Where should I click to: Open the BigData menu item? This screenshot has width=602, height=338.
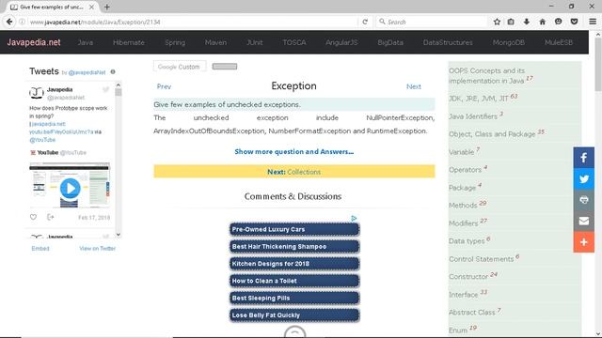click(x=390, y=42)
